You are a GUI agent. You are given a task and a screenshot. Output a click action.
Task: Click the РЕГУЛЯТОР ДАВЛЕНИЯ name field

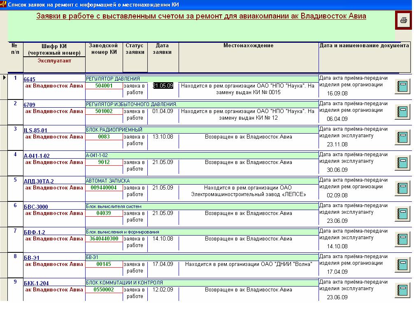pos(202,79)
